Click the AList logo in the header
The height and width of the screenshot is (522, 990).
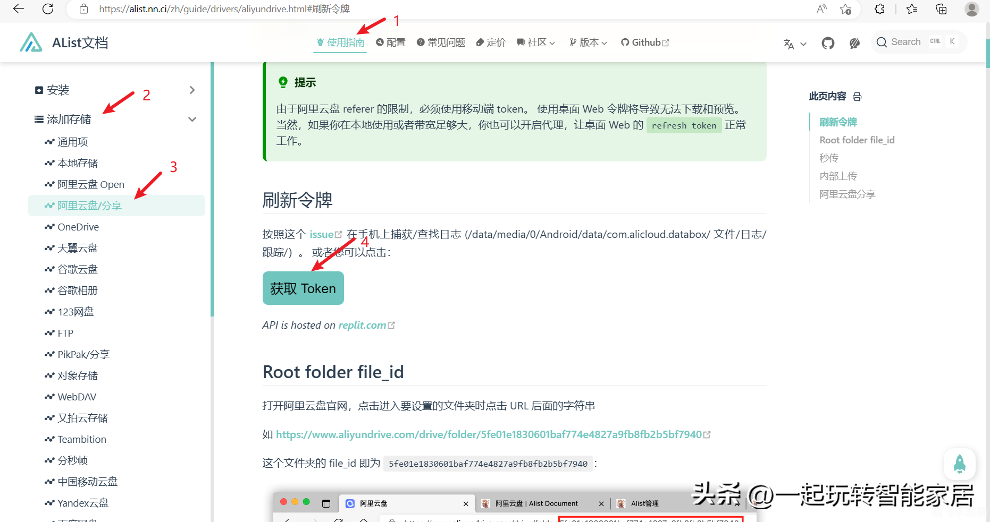tap(31, 42)
